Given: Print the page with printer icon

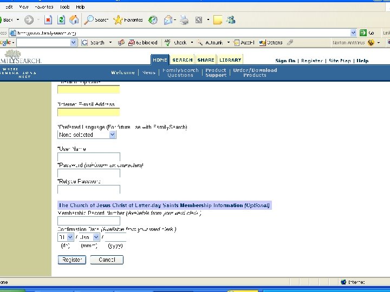Looking at the screenshot, I should click(184, 20).
